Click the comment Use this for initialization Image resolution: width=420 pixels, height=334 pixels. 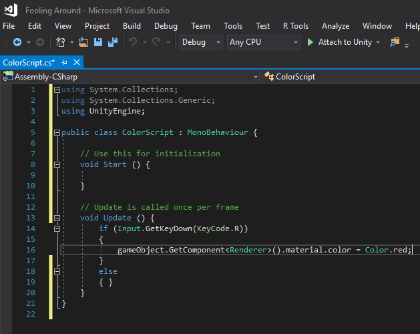[x=150, y=154]
